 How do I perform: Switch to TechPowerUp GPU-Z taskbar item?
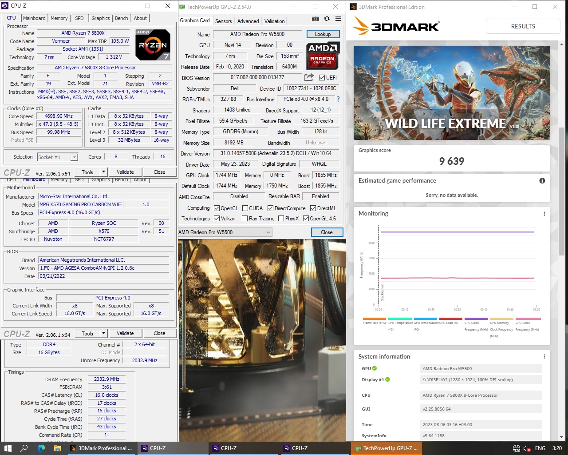(386, 448)
